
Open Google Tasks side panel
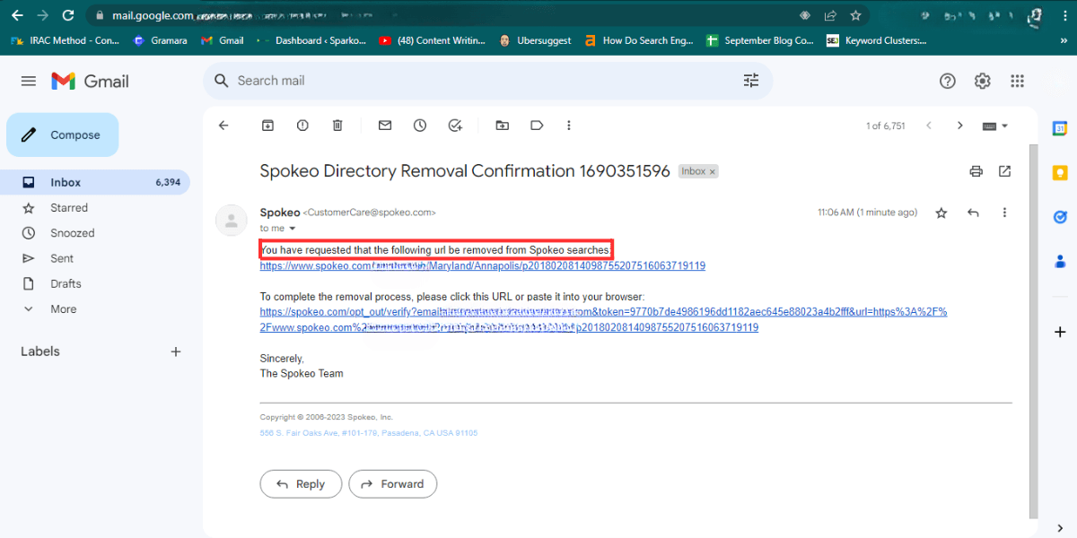pyautogui.click(x=1060, y=217)
